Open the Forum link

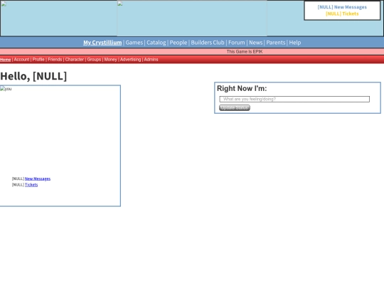click(x=237, y=43)
